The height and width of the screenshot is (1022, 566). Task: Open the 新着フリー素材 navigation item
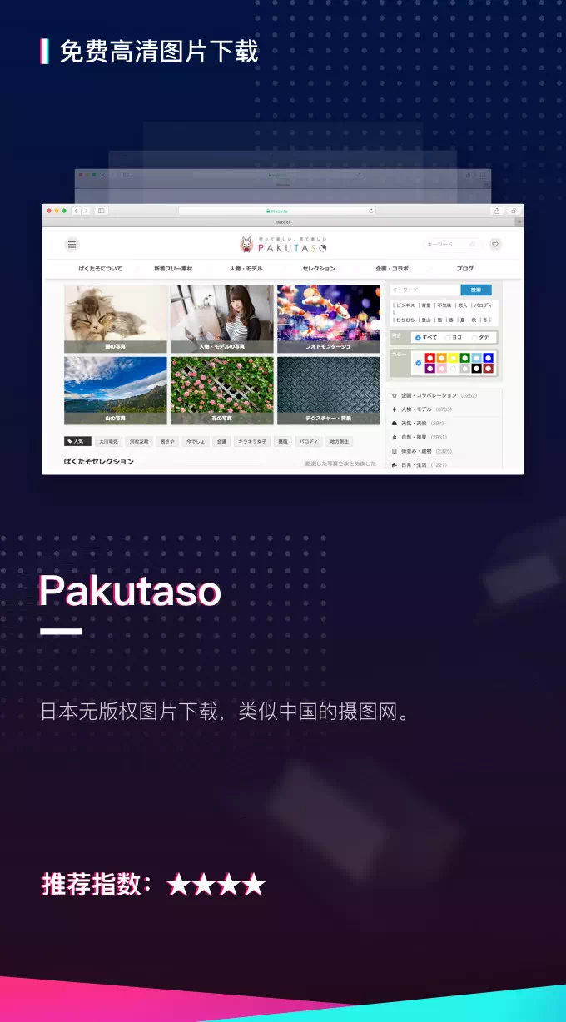click(x=173, y=269)
